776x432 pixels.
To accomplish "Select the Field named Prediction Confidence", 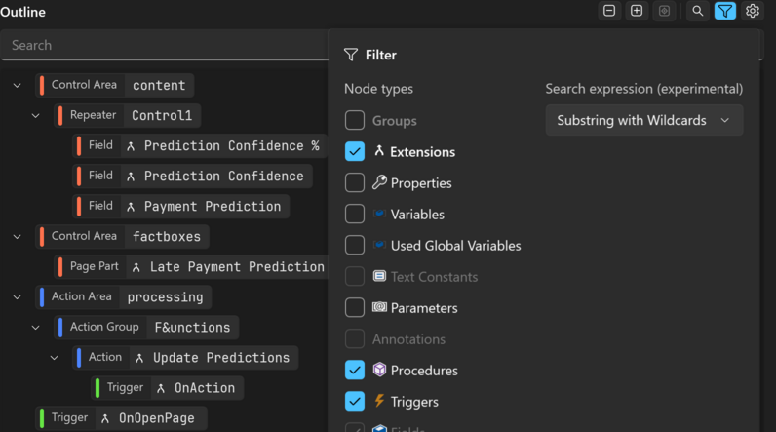I will pos(192,177).
